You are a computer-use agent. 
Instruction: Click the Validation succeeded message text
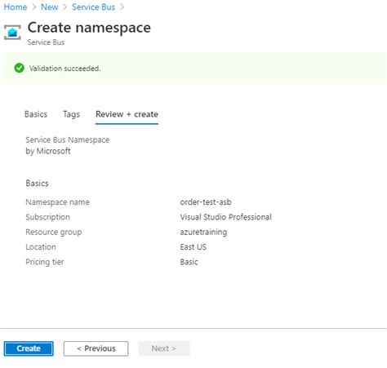(x=64, y=69)
